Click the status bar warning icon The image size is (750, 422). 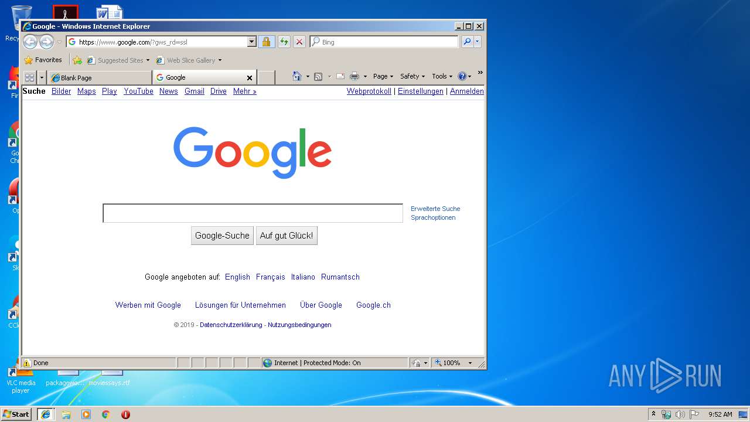click(26, 363)
